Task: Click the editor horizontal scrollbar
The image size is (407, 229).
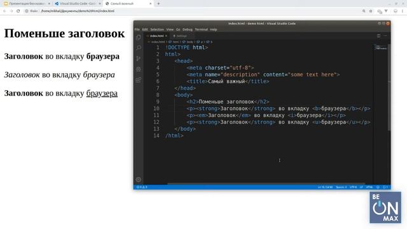Action: [x=266, y=184]
